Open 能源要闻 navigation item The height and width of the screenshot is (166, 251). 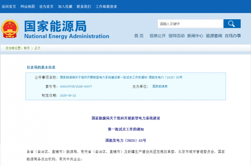point(214,36)
